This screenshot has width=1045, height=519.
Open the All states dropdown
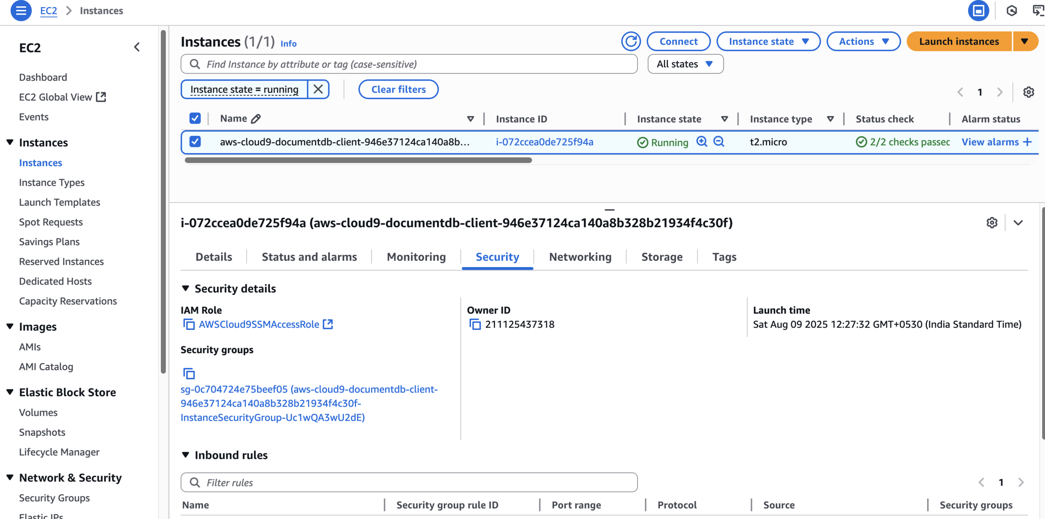coord(685,64)
